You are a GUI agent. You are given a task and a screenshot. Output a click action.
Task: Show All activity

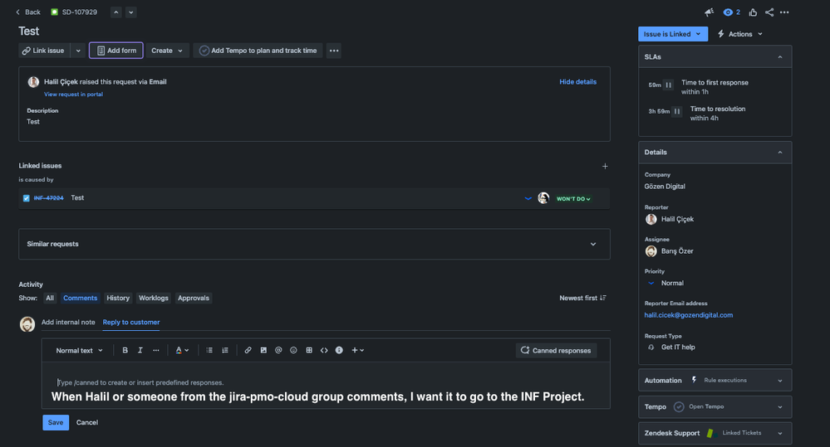point(50,298)
